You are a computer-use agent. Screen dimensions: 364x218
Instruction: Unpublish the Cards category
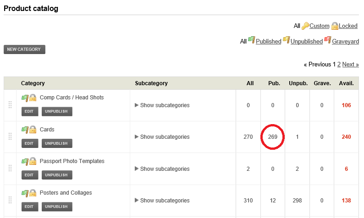click(57, 143)
